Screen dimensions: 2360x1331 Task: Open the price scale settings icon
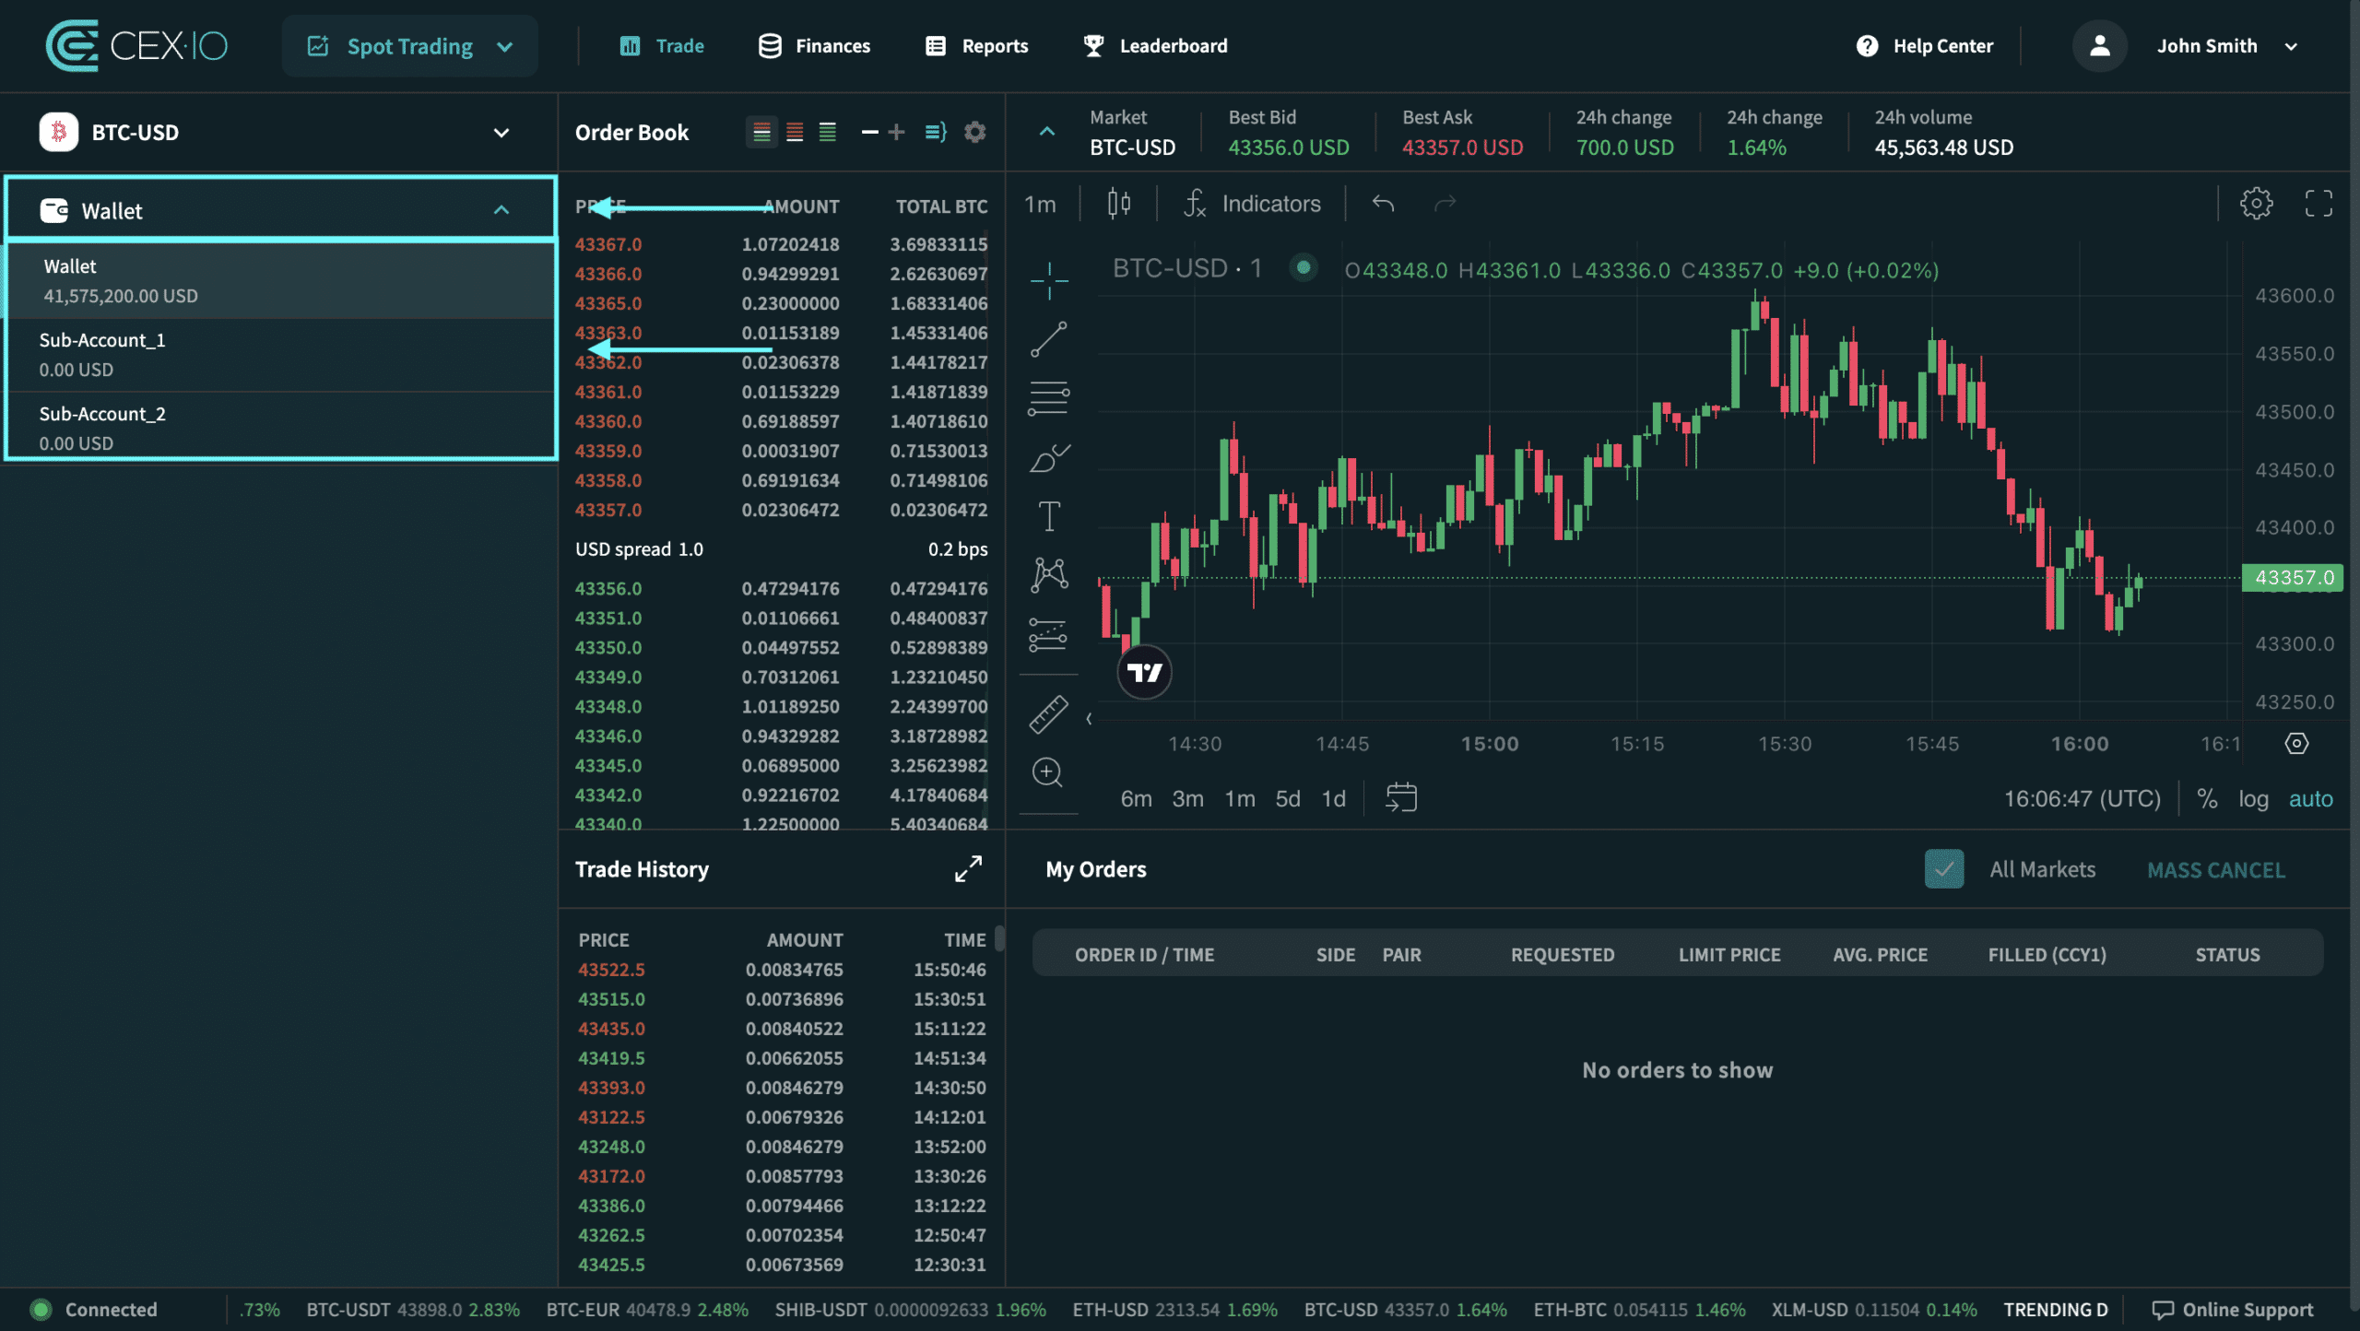tap(2297, 743)
